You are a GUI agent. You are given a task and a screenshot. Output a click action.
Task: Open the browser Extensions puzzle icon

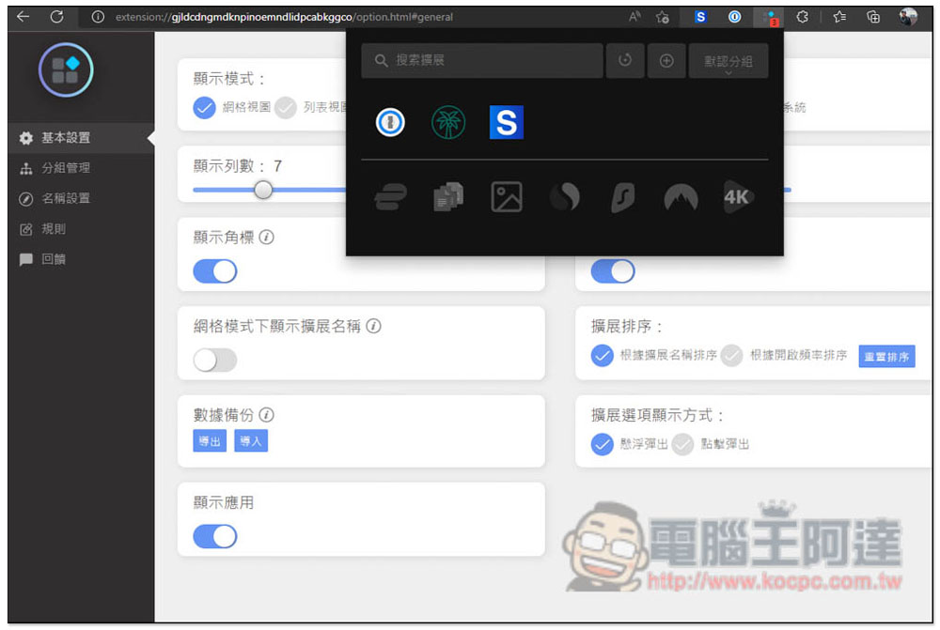tap(803, 17)
